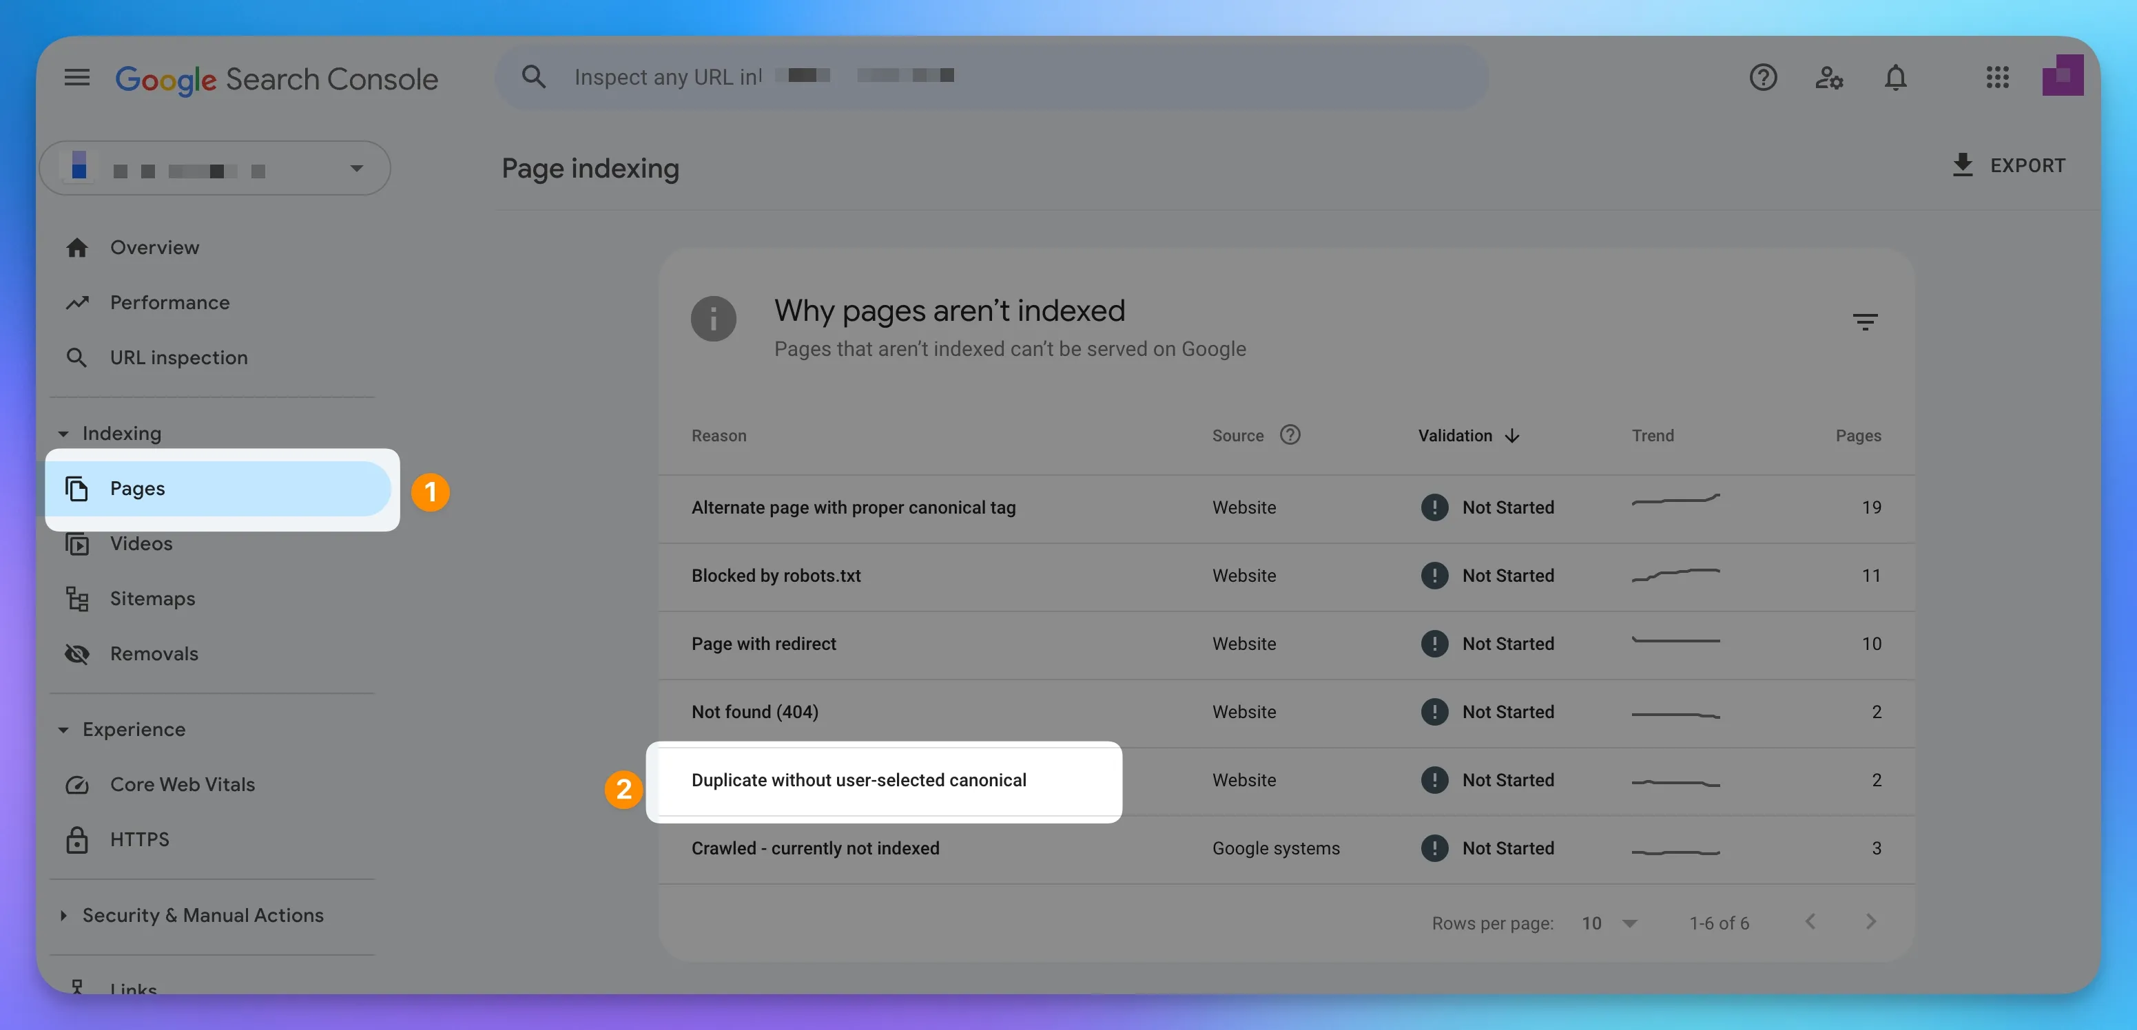Open the manage users and permissions icon
Image resolution: width=2137 pixels, height=1030 pixels.
click(x=1830, y=77)
